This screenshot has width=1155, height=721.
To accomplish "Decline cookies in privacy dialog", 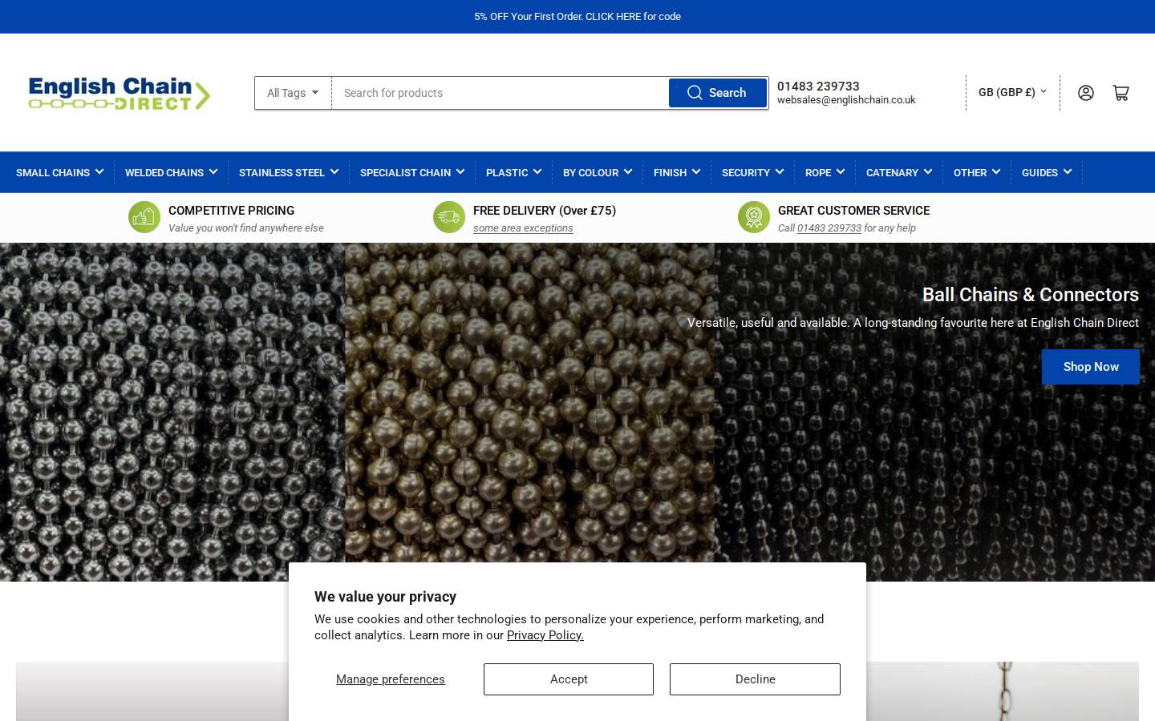I will [x=755, y=679].
